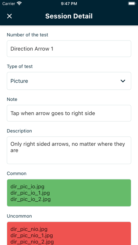138x245 pixels.
Task: Edit the Note text field
Action: point(69,113)
